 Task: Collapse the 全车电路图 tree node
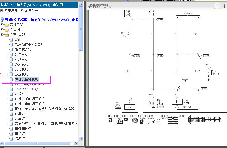pos(2,35)
